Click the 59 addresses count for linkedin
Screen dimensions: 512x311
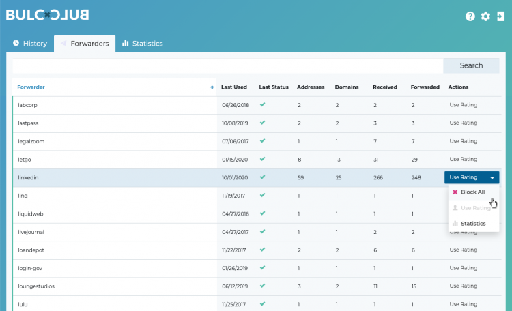tap(301, 177)
